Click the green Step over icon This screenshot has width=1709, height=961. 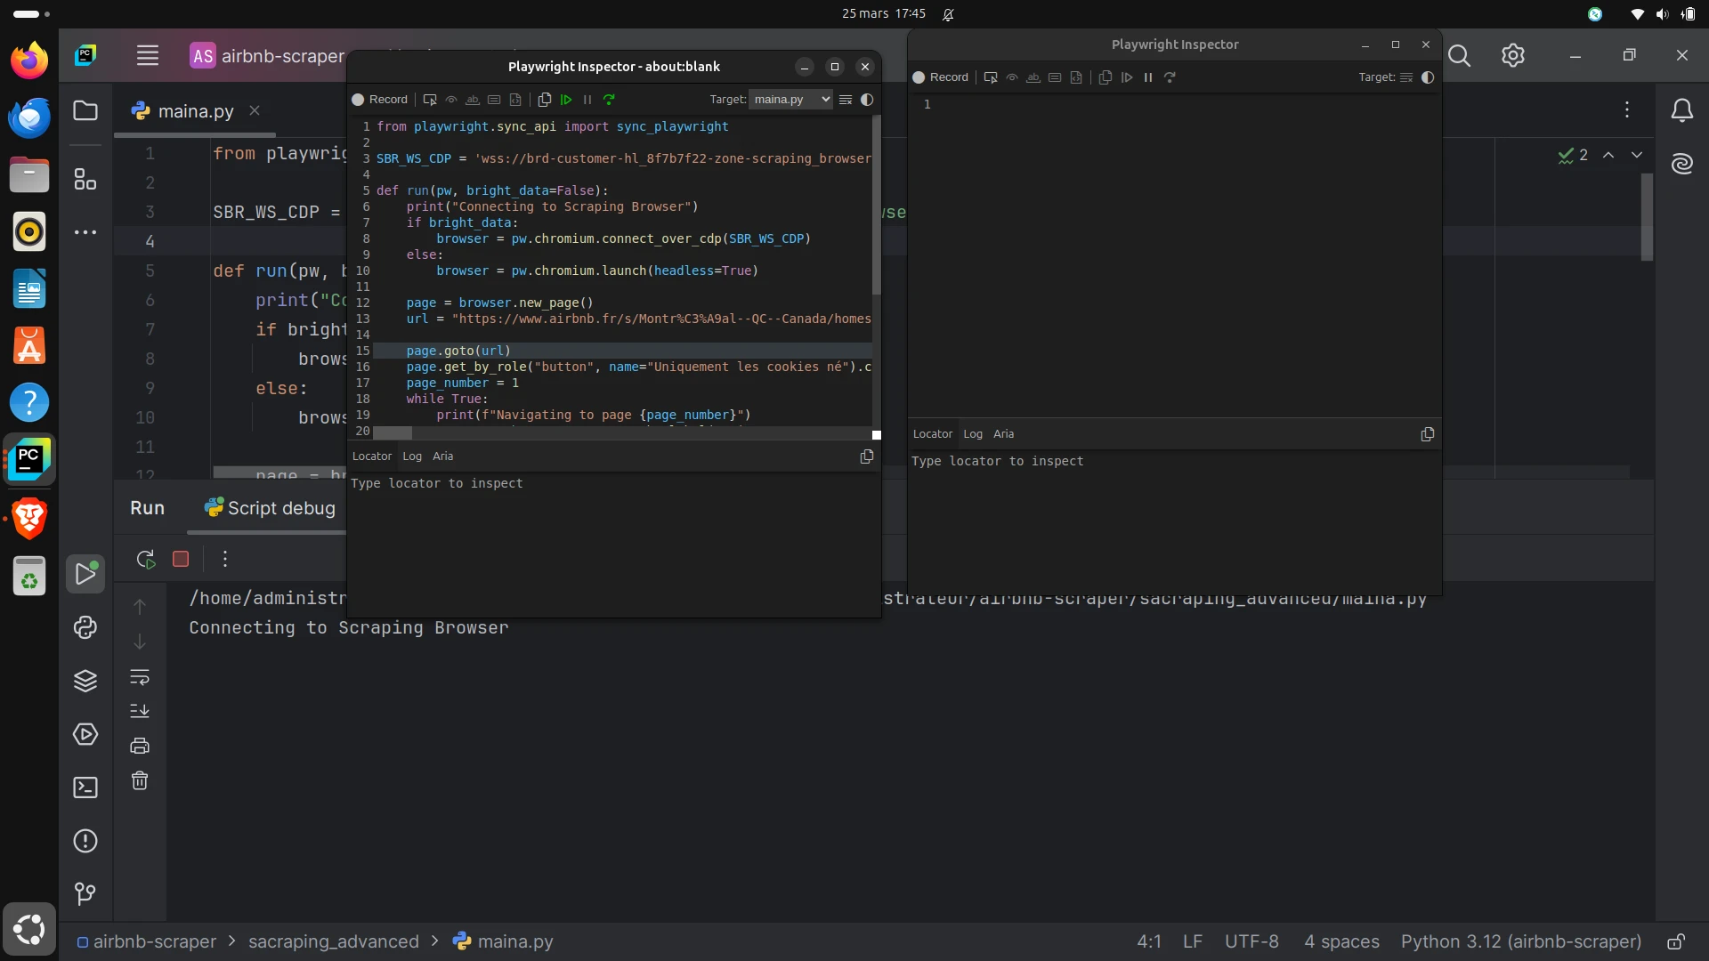coord(609,100)
